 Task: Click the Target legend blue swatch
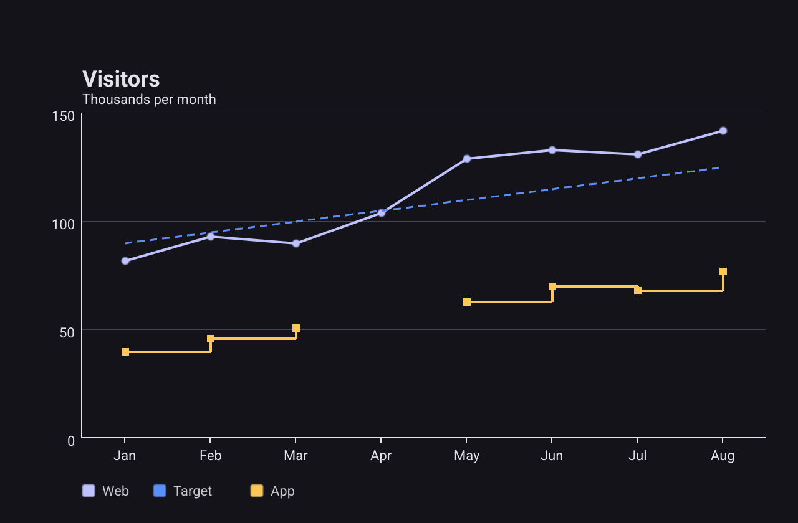[x=160, y=491]
